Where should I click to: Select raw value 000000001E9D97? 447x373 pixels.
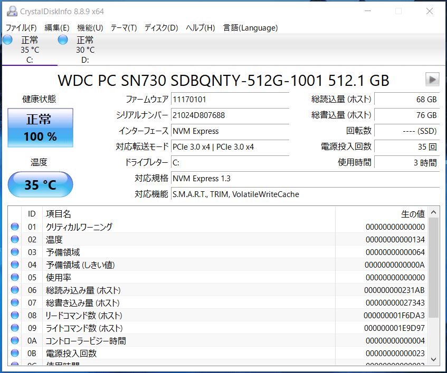394,328
